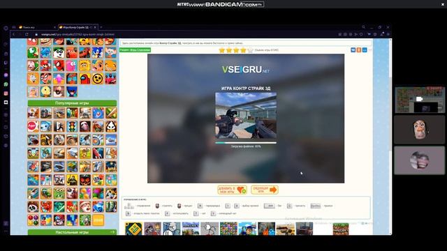This screenshot has width=447, height=251.
Task: Click the VSEIGRU logo in game frame
Action: (x=245, y=70)
